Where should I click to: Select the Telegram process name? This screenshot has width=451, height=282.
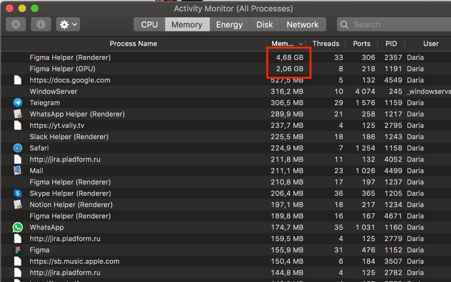click(x=45, y=103)
